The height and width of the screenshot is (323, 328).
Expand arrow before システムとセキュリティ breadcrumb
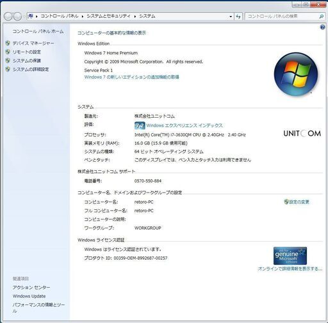point(83,17)
